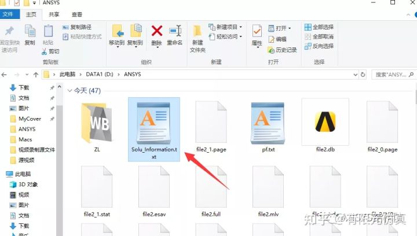Select the file2_0.page file
The width and height of the screenshot is (417, 236).
pos(382,127)
